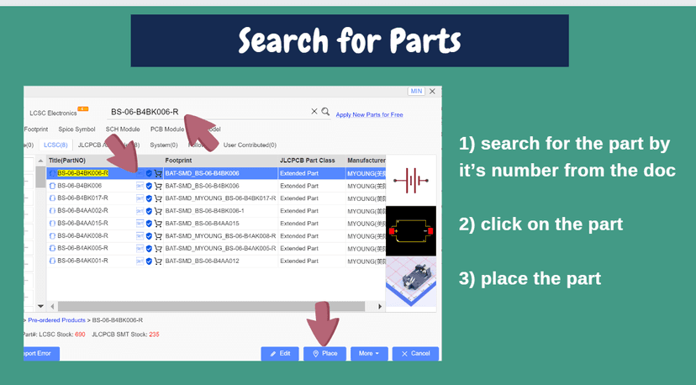Viewport: 696px width, 385px height.
Task: Click the SMT icon for BS-06-B4AA002-R
Action: coord(140,211)
